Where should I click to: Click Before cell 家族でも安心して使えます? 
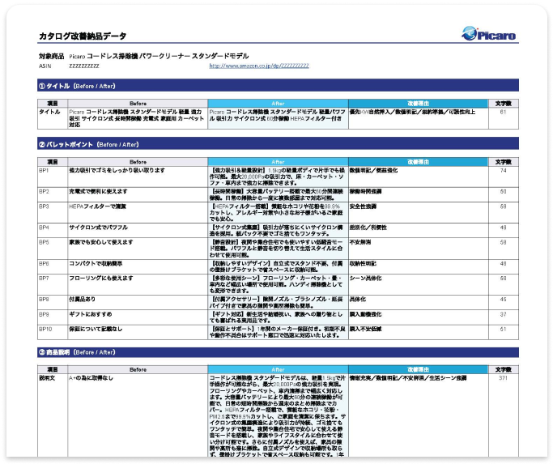point(138,249)
